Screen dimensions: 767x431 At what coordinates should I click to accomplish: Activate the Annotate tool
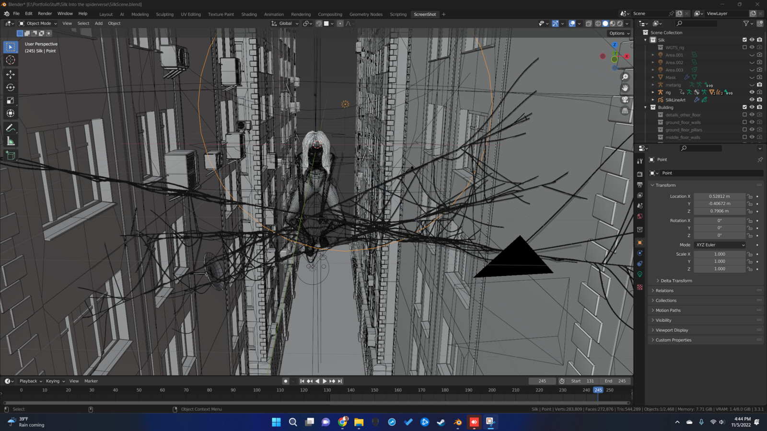tap(10, 127)
